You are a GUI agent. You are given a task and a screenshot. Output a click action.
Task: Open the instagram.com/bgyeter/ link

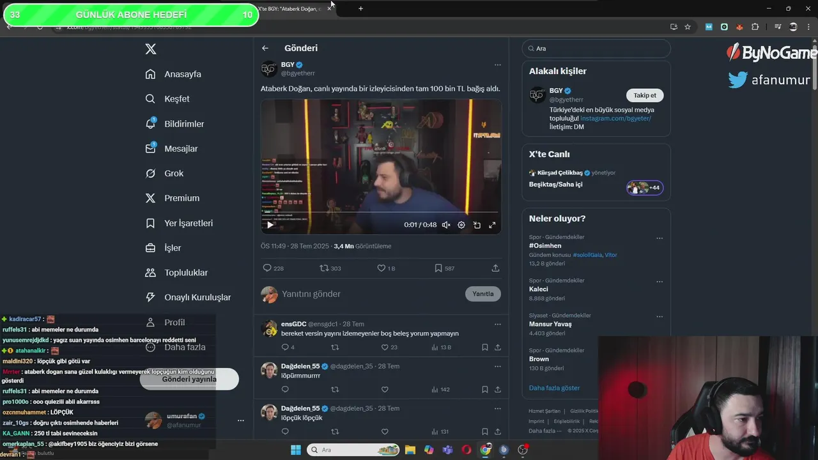pyautogui.click(x=616, y=118)
